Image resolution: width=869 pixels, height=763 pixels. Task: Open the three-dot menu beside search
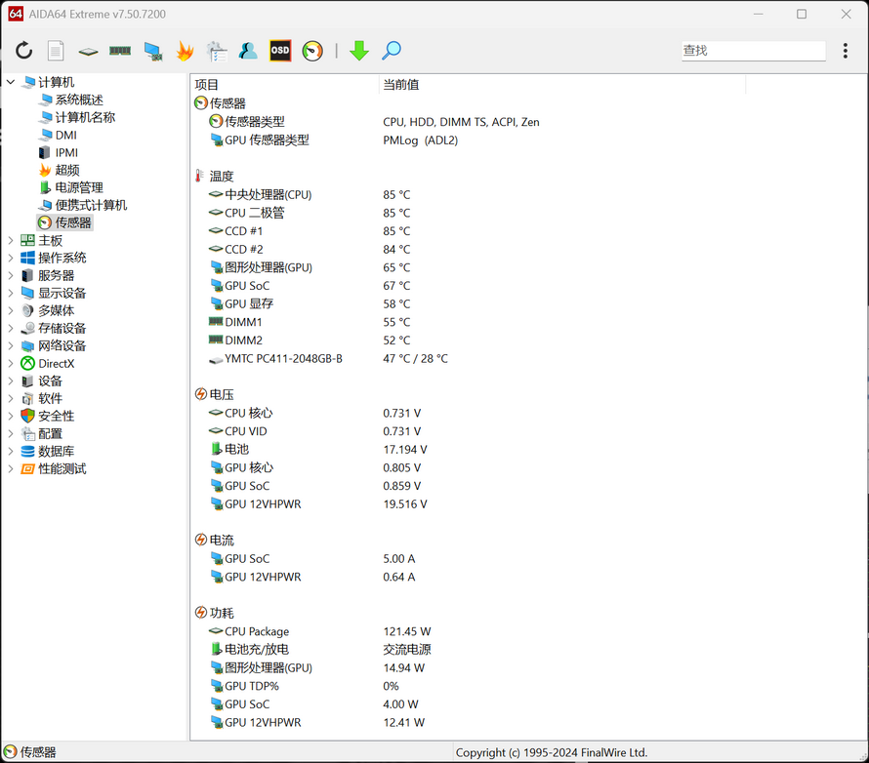(x=846, y=51)
